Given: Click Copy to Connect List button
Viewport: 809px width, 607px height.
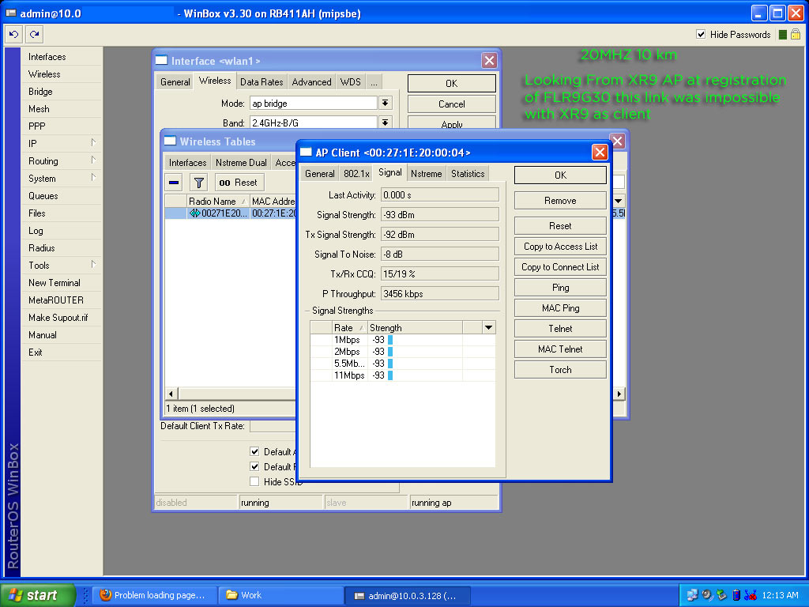Looking at the screenshot, I should tap(560, 267).
